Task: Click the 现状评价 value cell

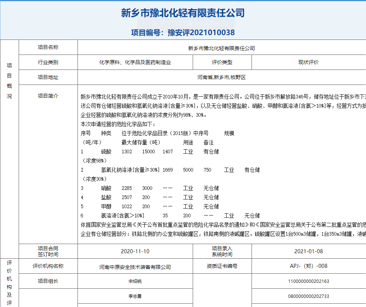Action: [309, 62]
